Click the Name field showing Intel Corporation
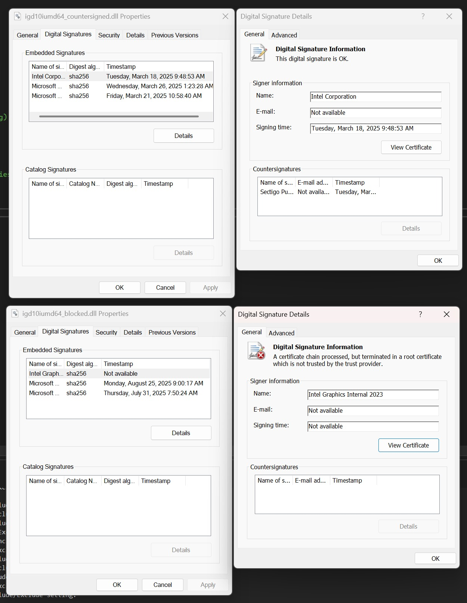The image size is (467, 603). (375, 96)
